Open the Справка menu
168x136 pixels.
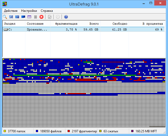pyautogui.click(x=47, y=11)
